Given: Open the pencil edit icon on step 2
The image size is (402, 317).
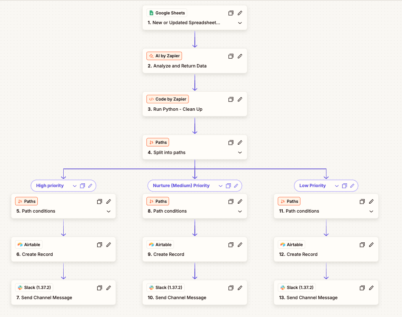Looking at the screenshot, I should (240, 56).
